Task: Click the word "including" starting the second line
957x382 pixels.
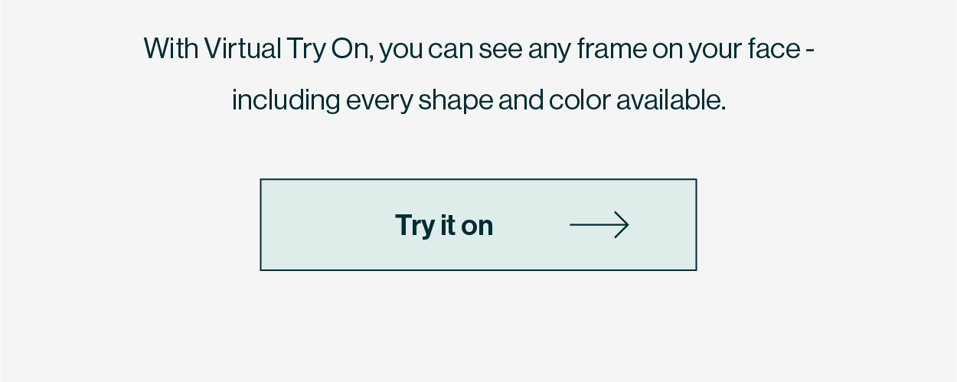Action: click(286, 101)
